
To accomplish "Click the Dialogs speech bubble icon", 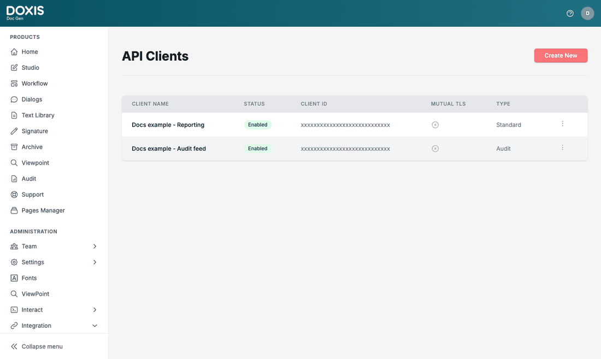I will click(x=14, y=99).
